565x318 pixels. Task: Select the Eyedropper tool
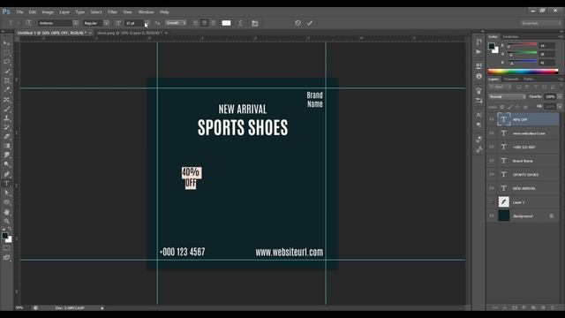coord(6,90)
